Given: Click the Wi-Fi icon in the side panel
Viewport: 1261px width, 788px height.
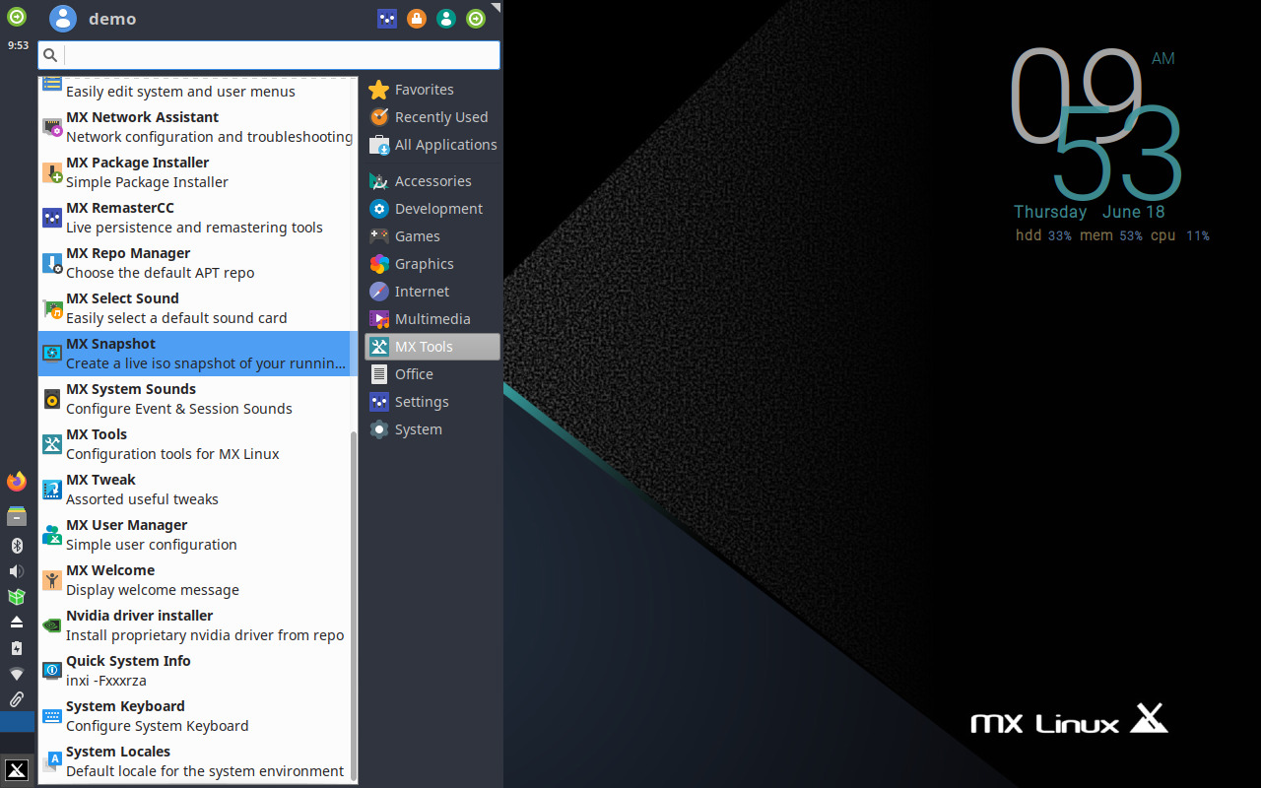Looking at the screenshot, I should pos(16,674).
